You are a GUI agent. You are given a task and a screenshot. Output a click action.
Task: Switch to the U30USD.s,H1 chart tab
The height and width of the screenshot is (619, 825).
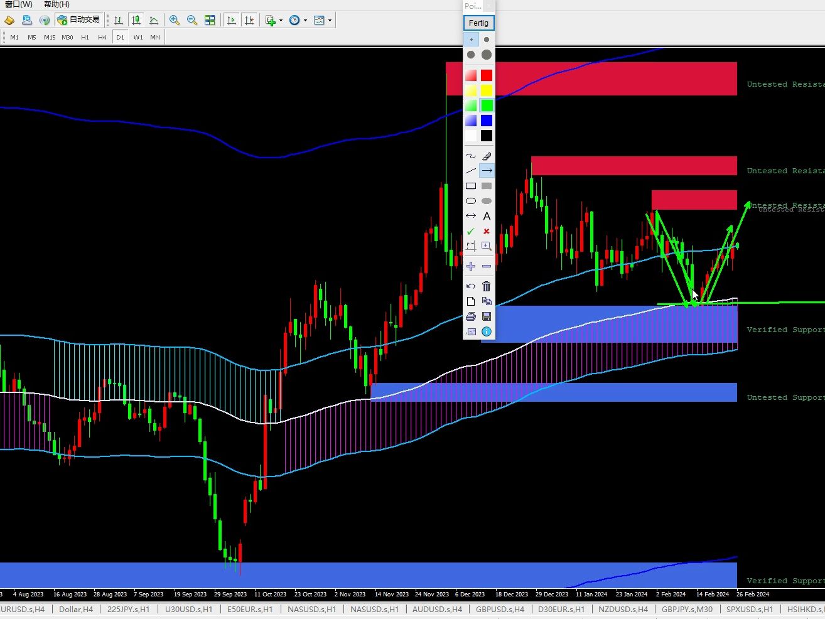tap(189, 609)
